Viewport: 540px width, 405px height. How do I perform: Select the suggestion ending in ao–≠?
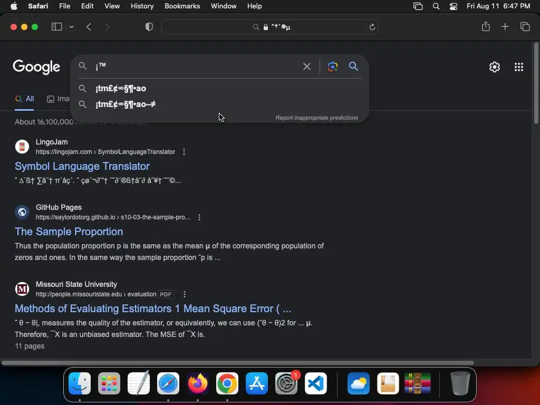(219, 104)
